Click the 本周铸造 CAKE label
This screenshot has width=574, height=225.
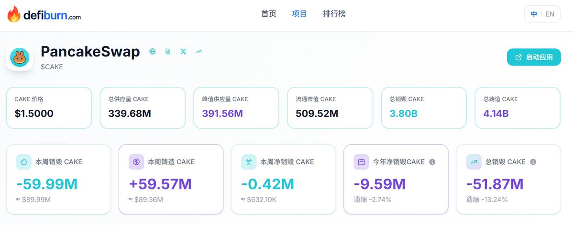pyautogui.click(x=171, y=162)
